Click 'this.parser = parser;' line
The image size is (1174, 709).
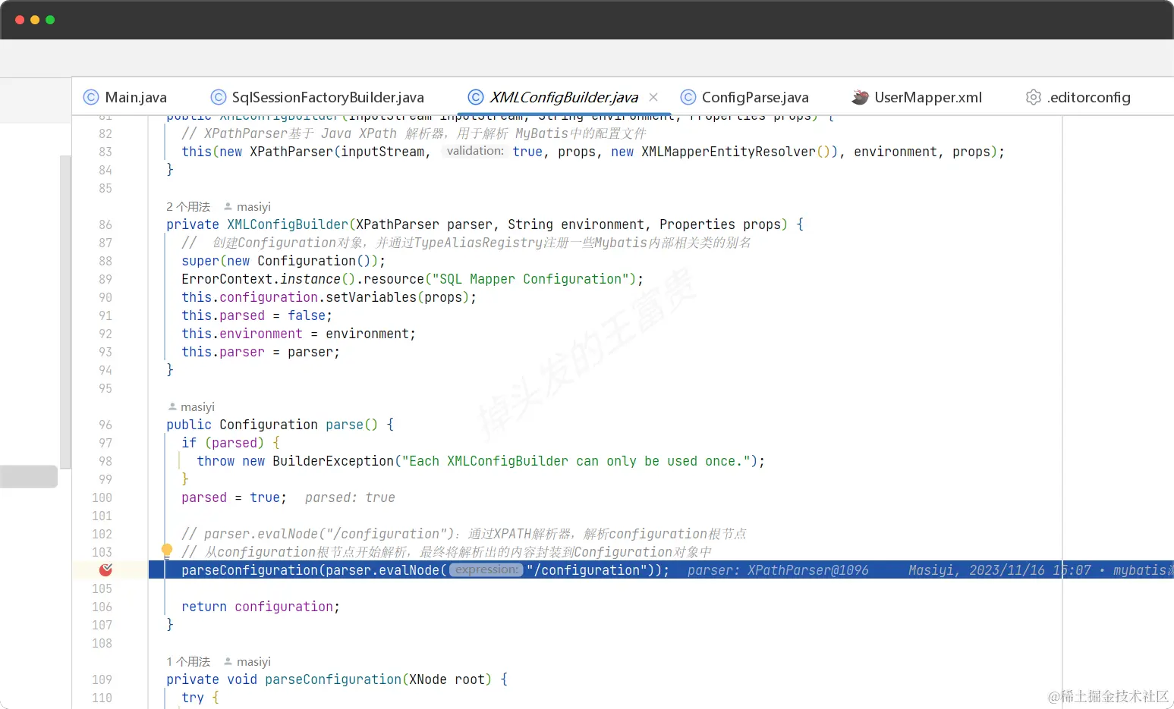(260, 352)
